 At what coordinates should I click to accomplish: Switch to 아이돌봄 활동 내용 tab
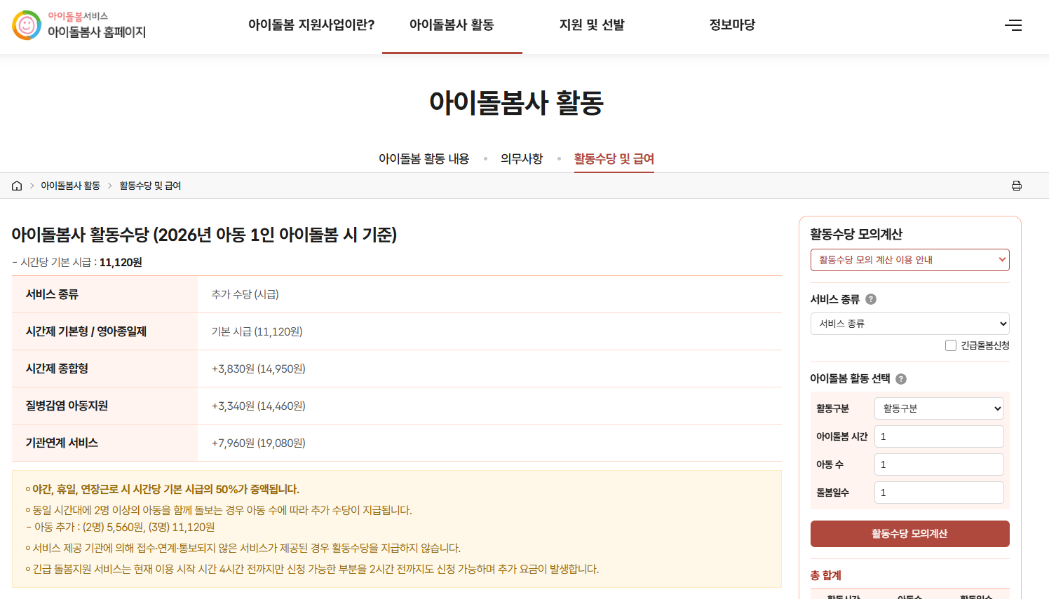click(x=424, y=159)
